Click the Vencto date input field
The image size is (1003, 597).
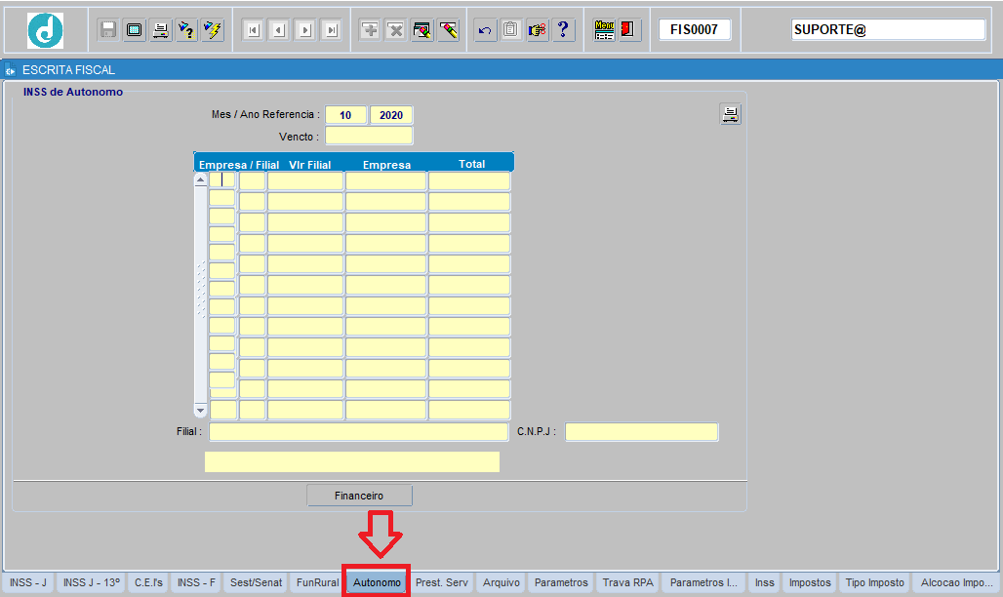pyautogui.click(x=369, y=137)
